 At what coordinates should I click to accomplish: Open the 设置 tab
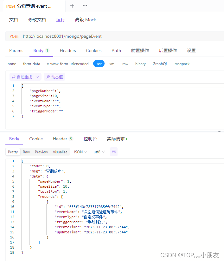(x=191, y=50)
